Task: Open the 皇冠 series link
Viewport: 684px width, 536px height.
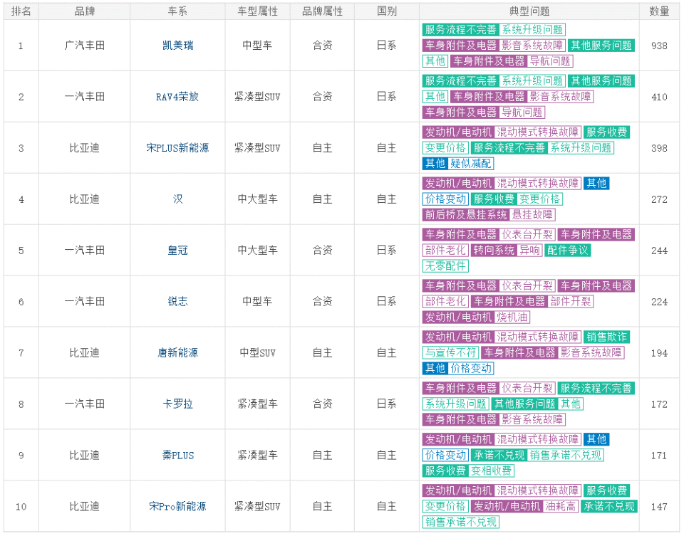Action: [177, 251]
